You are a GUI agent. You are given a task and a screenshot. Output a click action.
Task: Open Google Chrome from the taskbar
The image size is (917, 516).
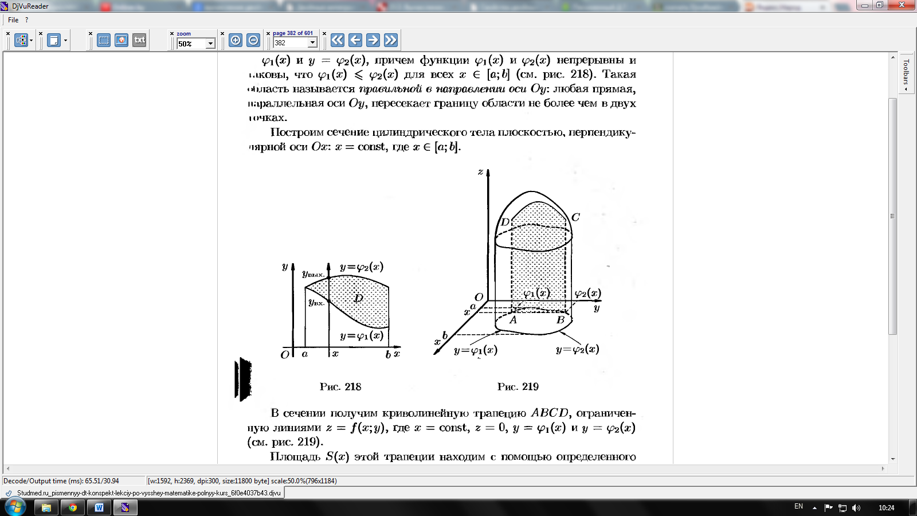[x=73, y=507]
